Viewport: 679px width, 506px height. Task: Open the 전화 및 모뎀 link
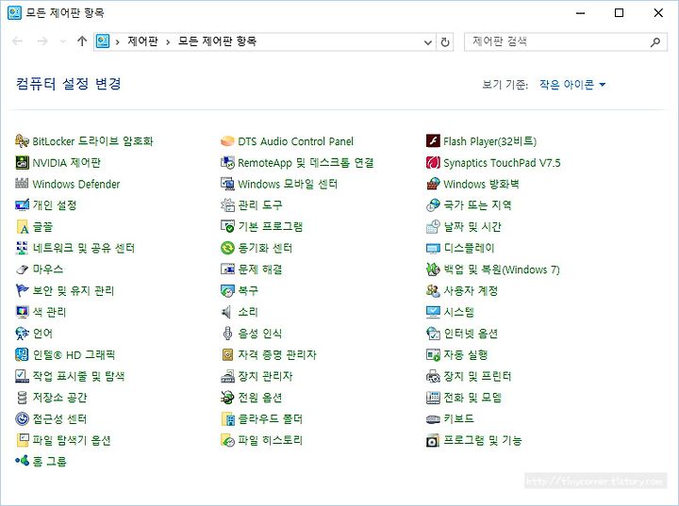[472, 398]
